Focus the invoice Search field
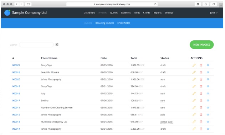Screen dimensions: 225x135 pos(36,45)
